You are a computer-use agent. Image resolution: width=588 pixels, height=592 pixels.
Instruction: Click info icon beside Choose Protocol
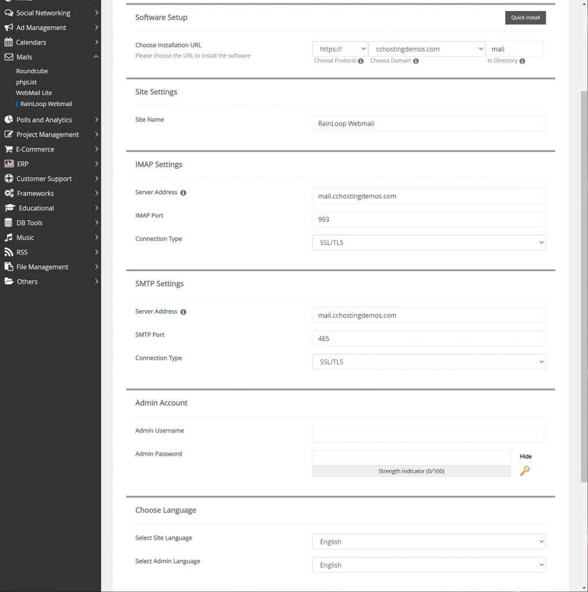click(x=361, y=61)
